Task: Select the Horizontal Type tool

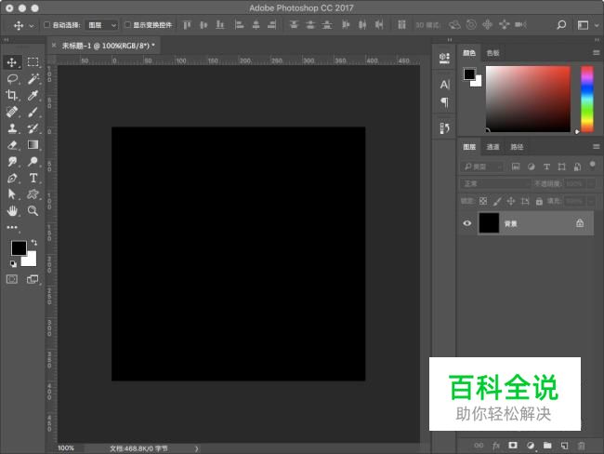Action: click(33, 177)
